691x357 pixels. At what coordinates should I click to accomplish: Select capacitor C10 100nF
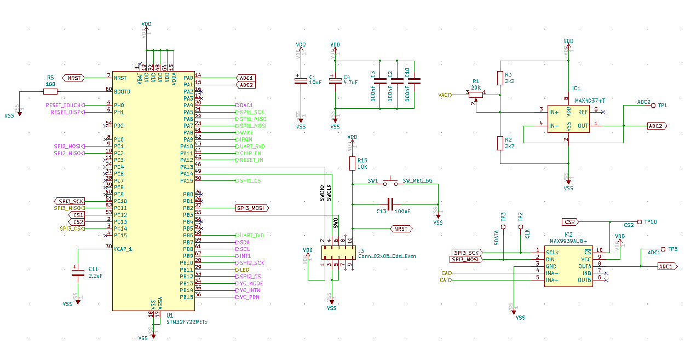coord(413,80)
